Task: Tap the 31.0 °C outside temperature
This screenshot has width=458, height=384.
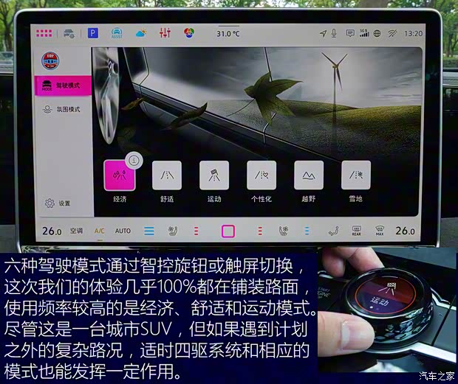Action: pyautogui.click(x=228, y=33)
